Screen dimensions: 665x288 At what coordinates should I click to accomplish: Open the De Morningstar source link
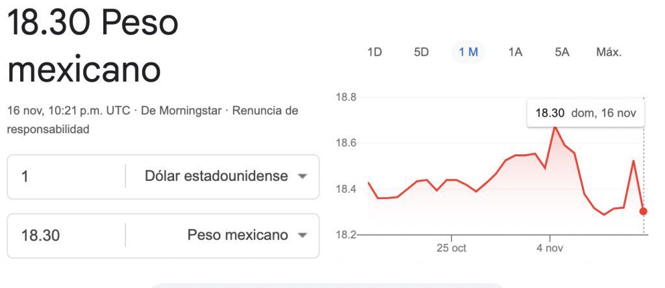point(181,111)
